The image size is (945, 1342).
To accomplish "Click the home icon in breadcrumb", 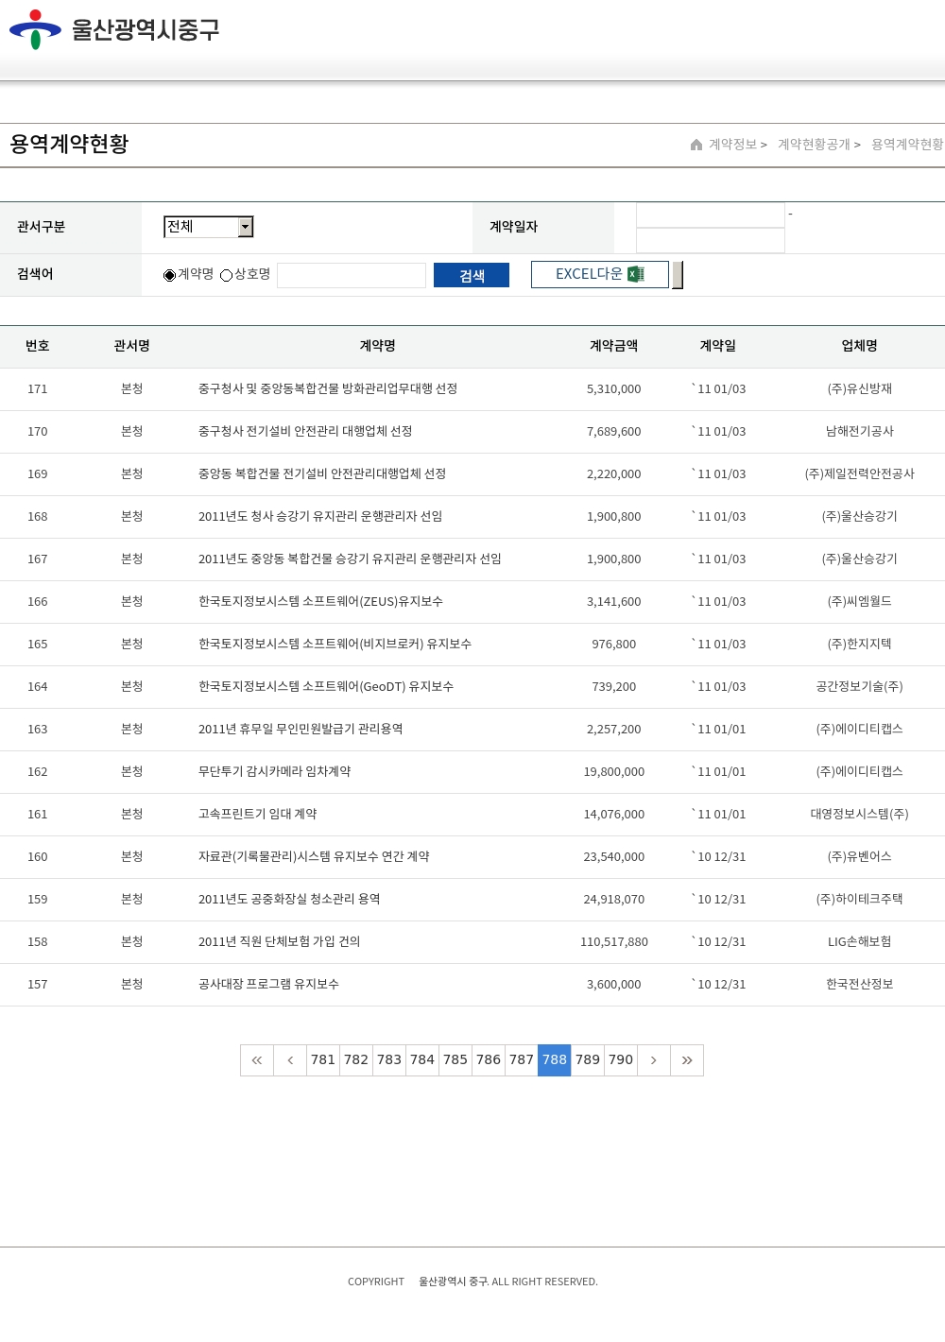I will coord(696,145).
